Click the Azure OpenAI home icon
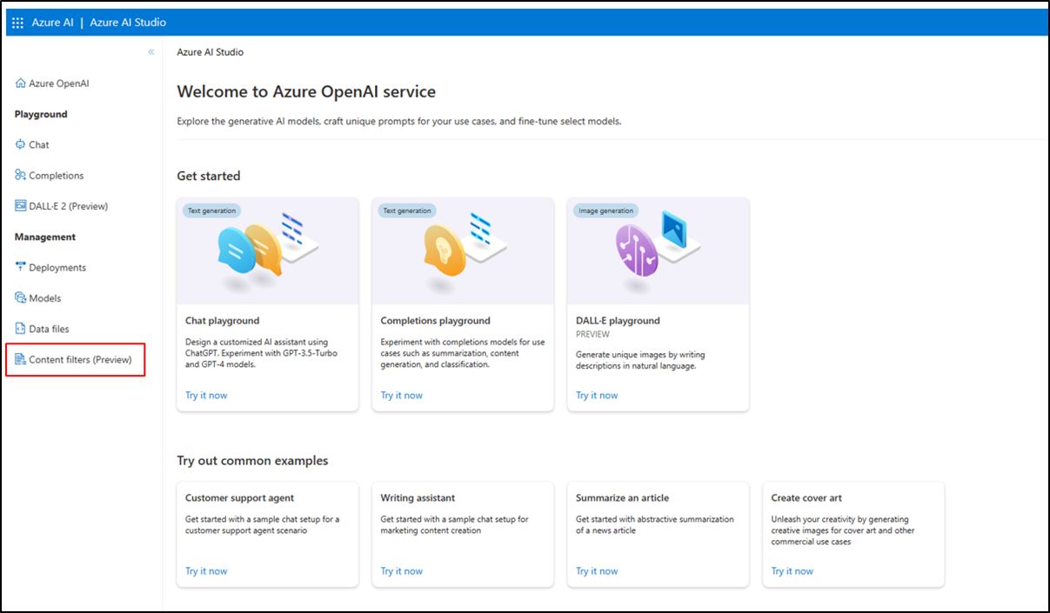Image resolution: width=1050 pixels, height=613 pixels. tap(20, 83)
